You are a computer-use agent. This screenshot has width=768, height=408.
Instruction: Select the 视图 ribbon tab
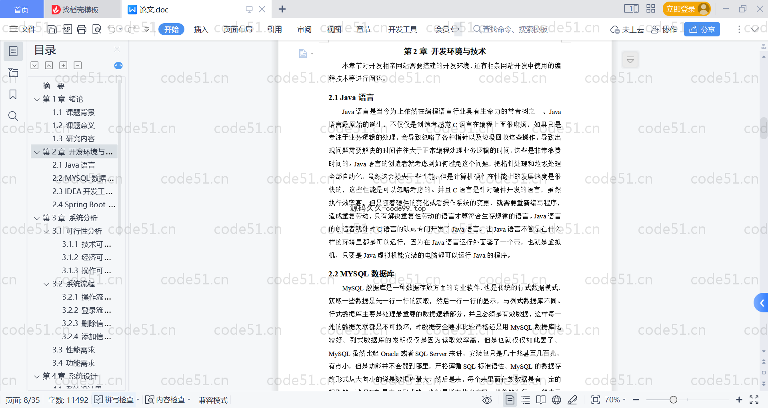point(334,29)
